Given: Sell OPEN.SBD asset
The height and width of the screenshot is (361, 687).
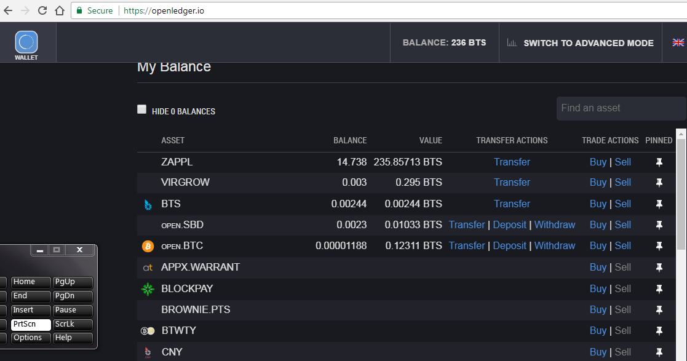Looking at the screenshot, I should click(622, 224).
